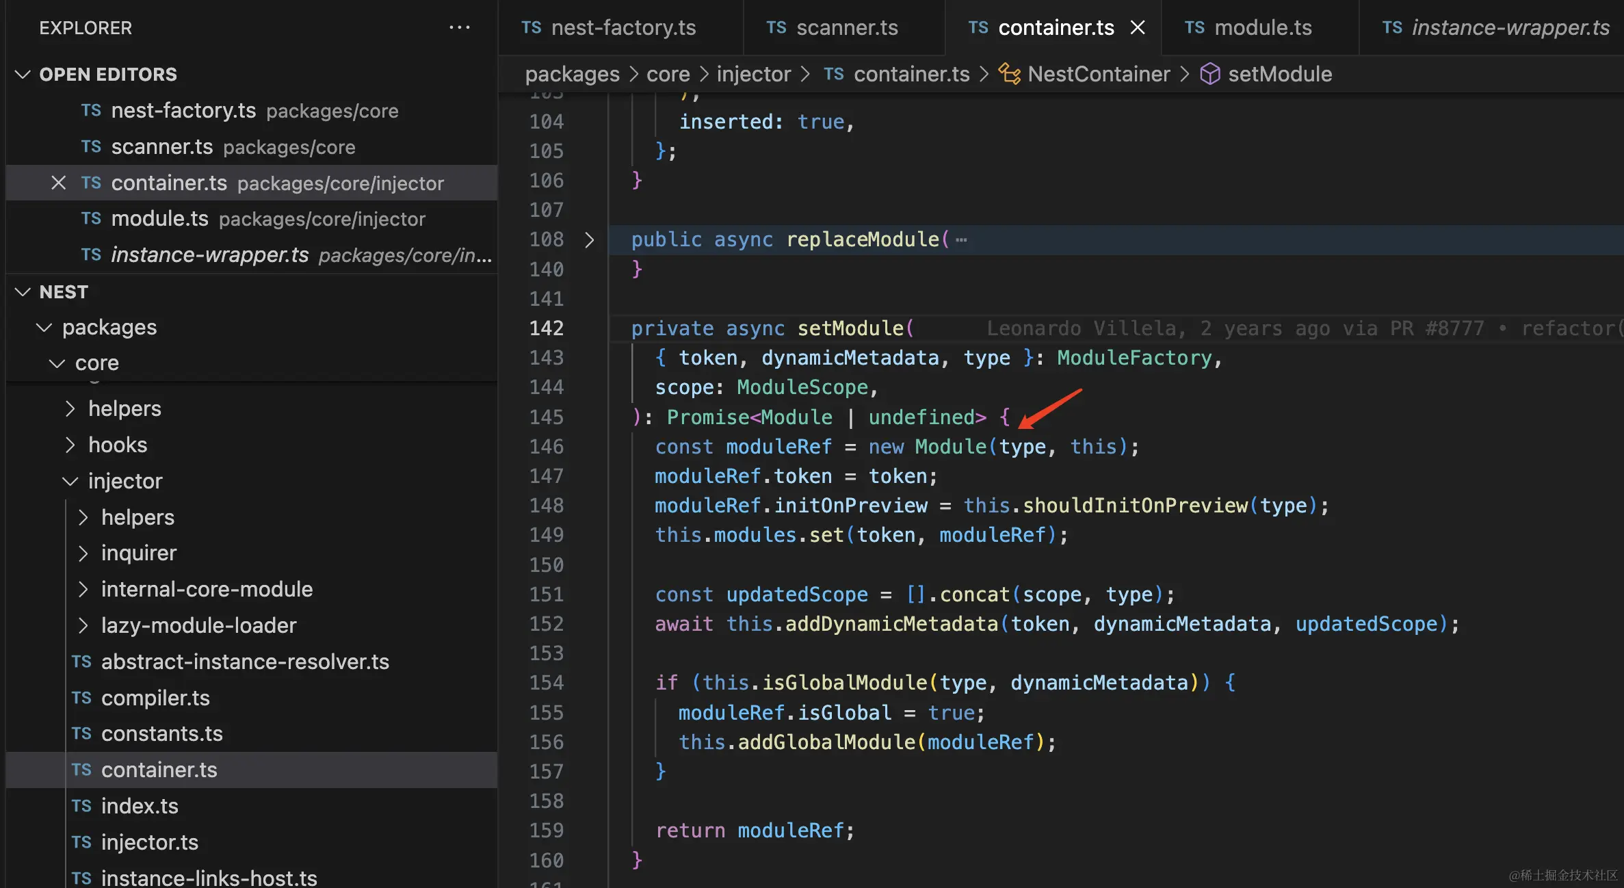The height and width of the screenshot is (888, 1624).
Task: Click TS icon beside constants.ts
Action: tap(81, 733)
